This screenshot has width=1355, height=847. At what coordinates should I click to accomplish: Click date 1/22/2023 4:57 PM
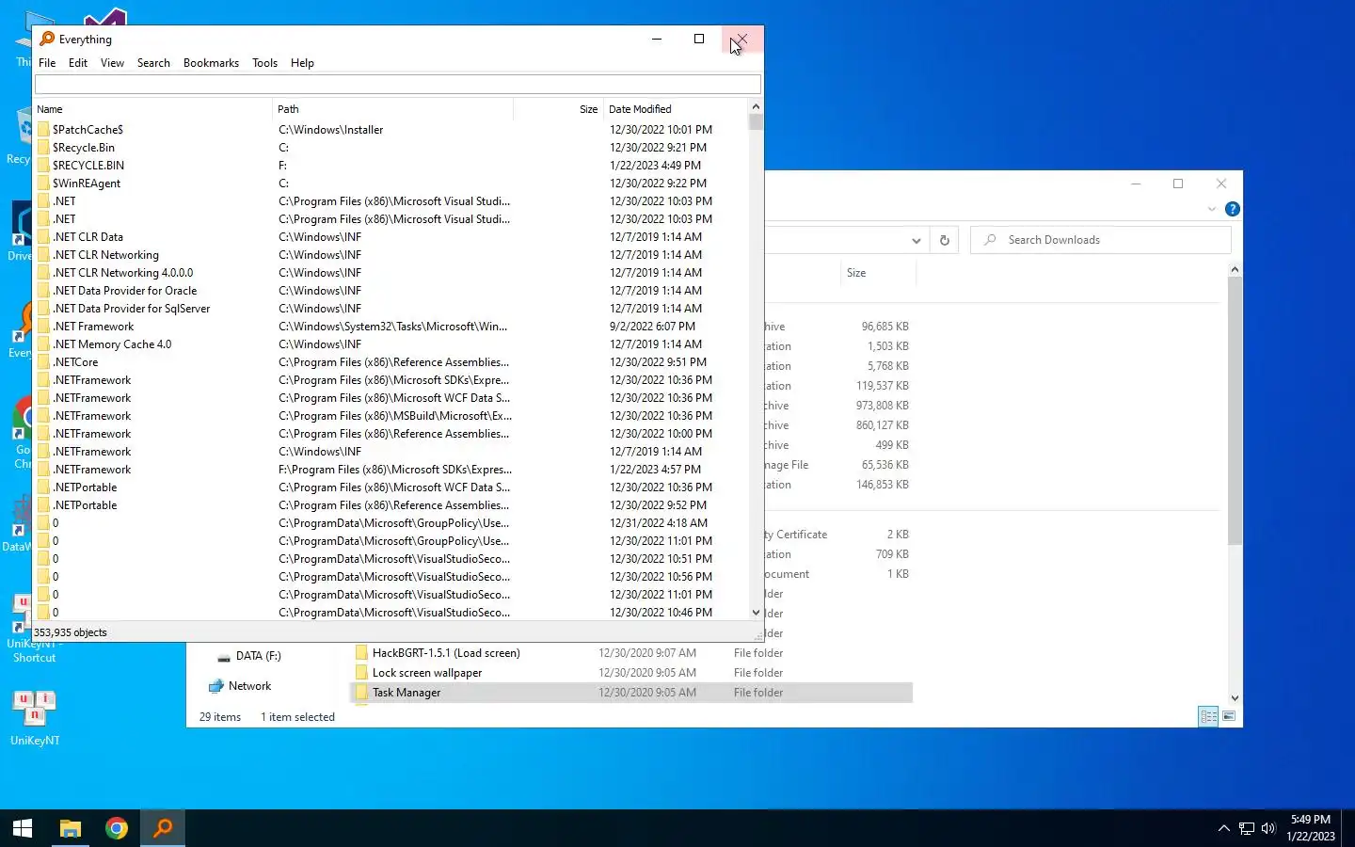(x=655, y=470)
